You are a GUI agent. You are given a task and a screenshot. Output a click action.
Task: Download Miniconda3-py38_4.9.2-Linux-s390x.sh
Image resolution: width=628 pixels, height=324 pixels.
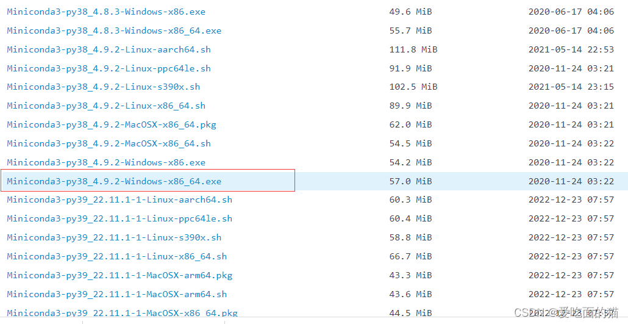[x=103, y=87]
